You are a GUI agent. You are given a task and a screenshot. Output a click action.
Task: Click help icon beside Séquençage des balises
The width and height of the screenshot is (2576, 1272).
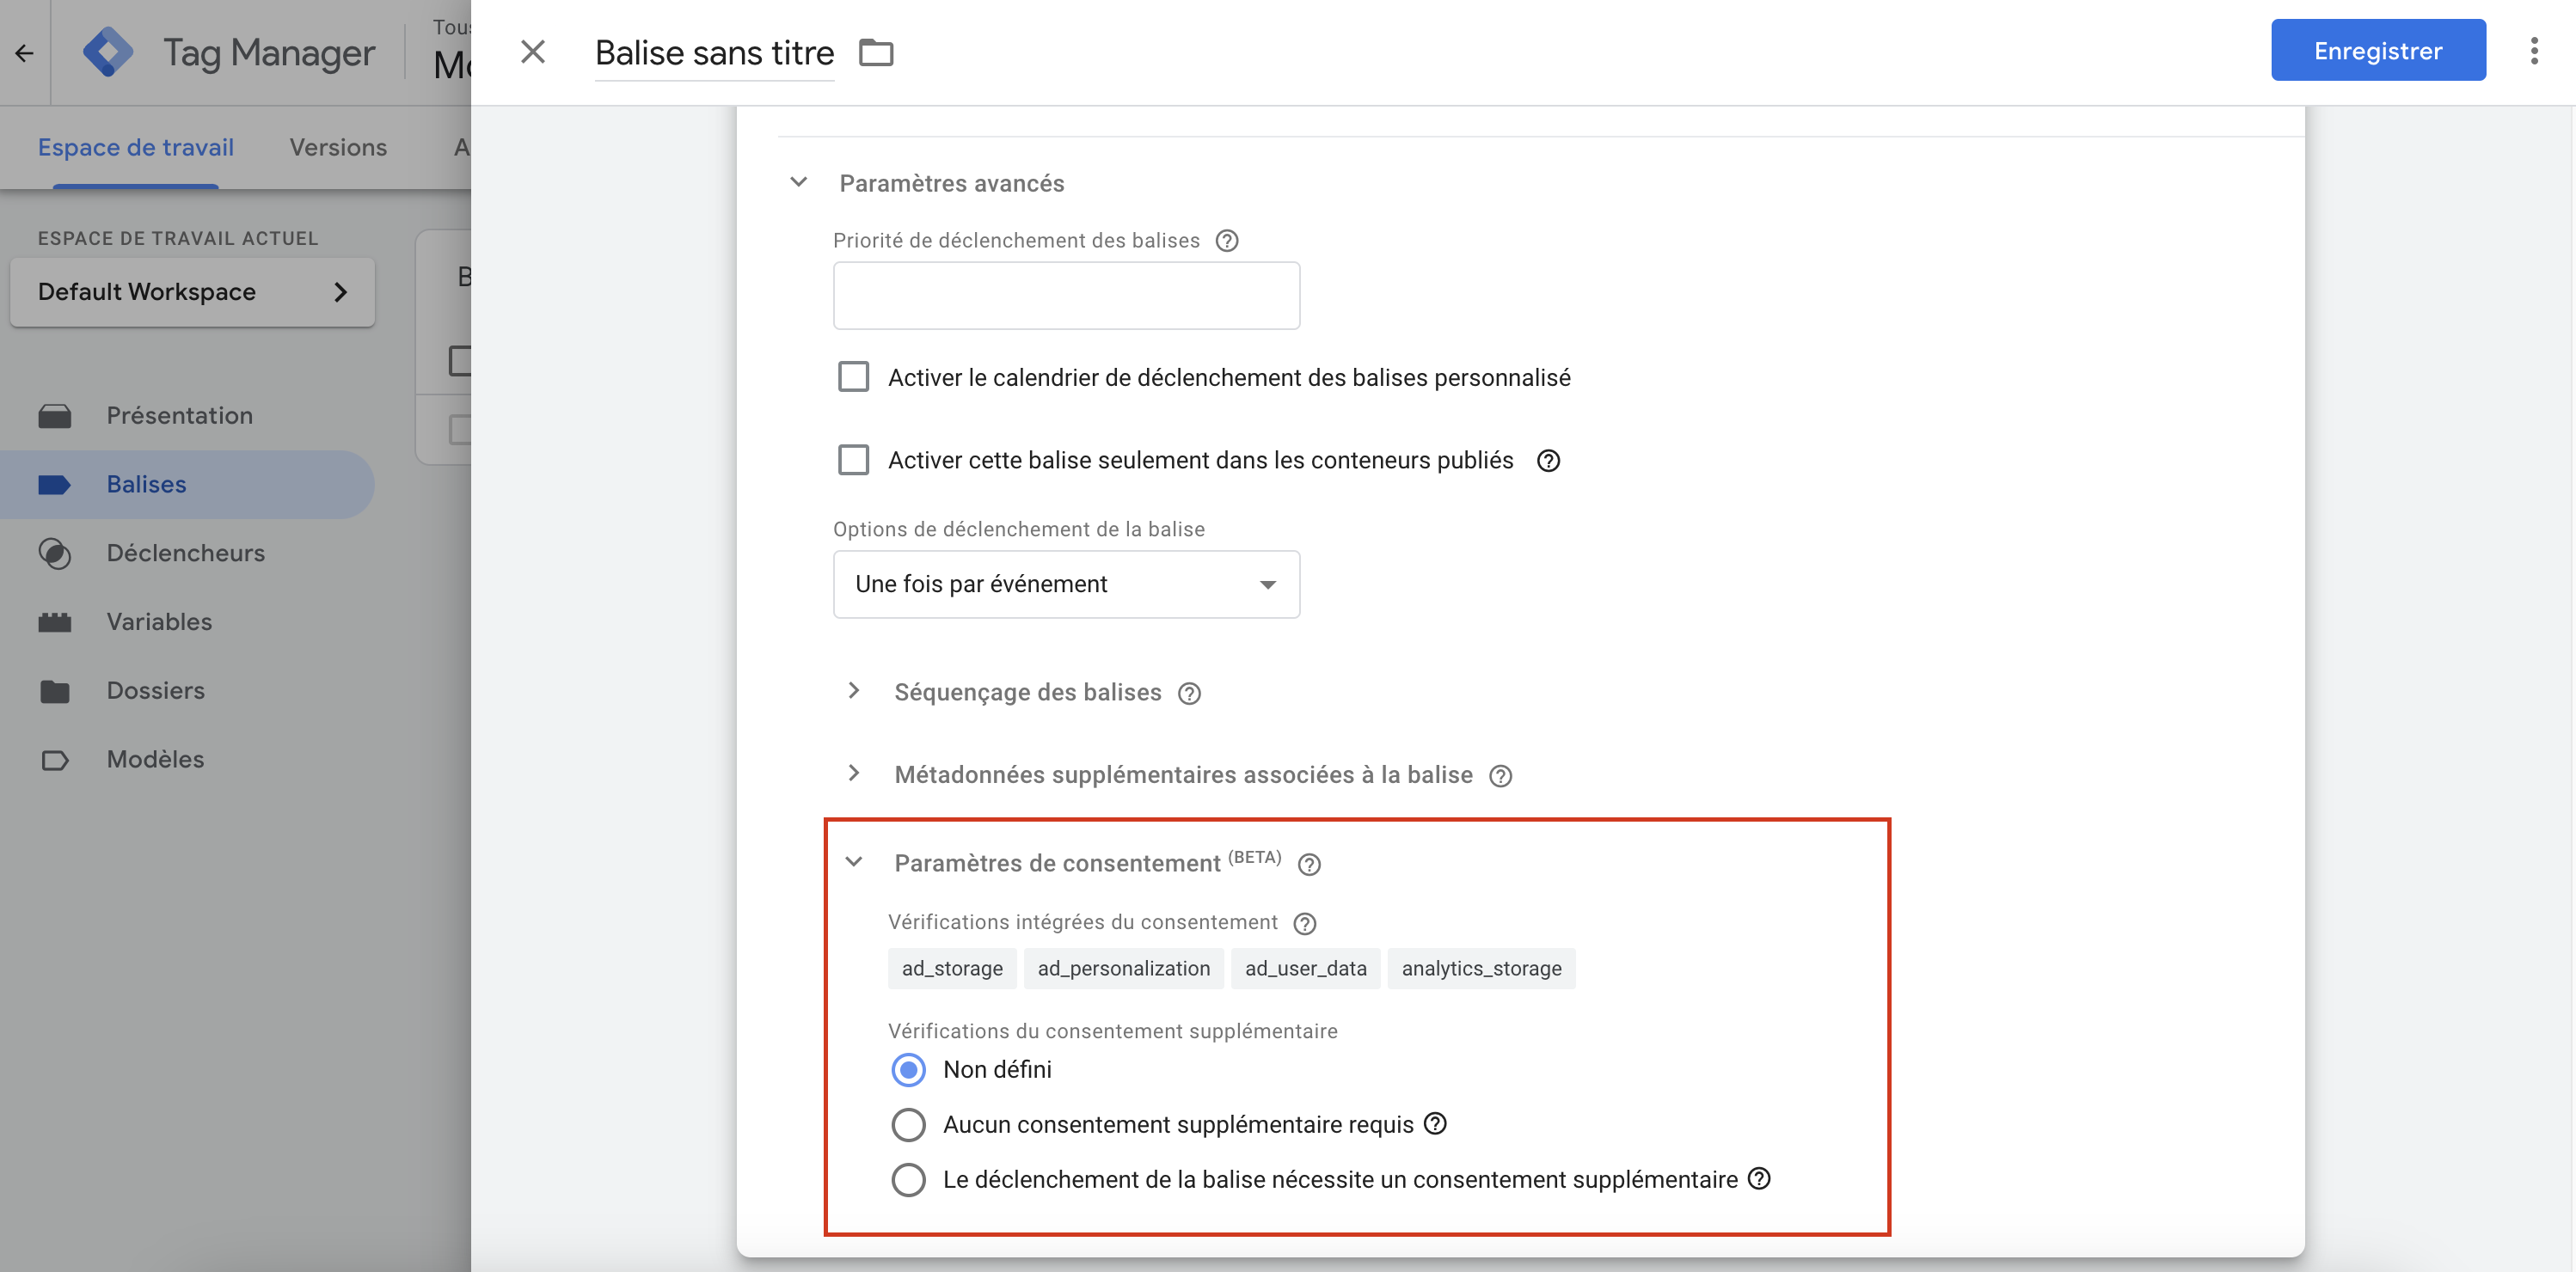tap(1189, 694)
